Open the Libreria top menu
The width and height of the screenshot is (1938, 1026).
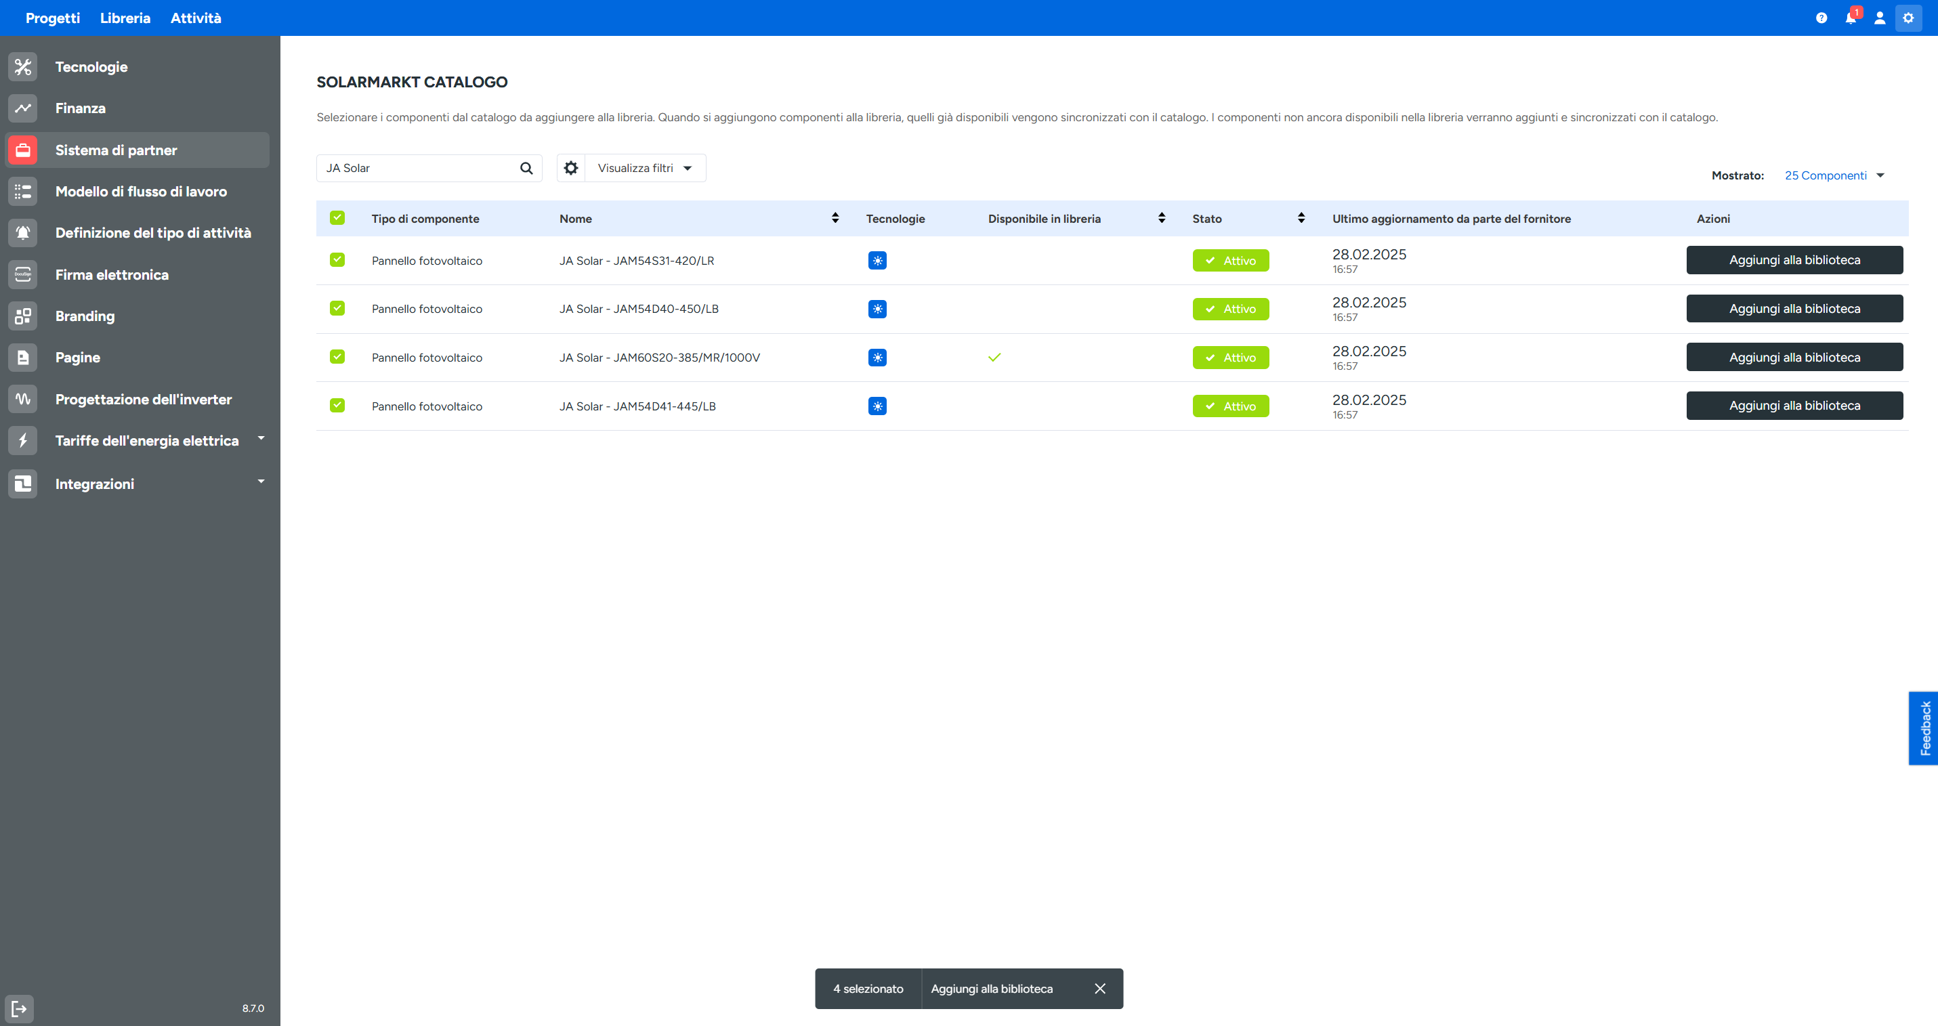(125, 18)
